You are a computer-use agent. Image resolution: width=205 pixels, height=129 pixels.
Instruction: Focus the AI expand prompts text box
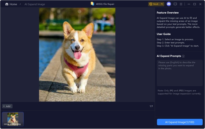(x=180, y=73)
